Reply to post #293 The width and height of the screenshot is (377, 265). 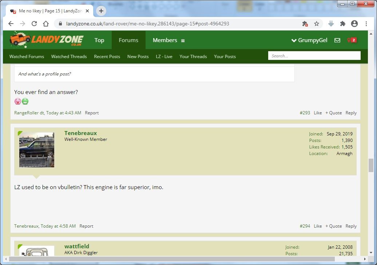[x=351, y=113]
